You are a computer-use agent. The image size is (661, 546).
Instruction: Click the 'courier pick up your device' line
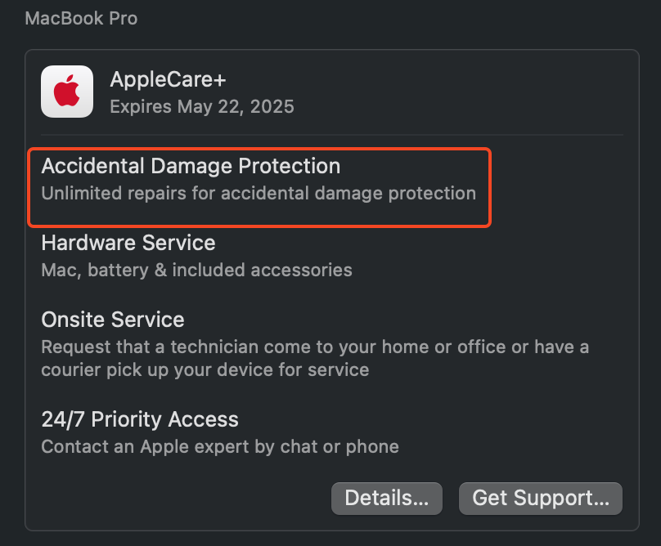pos(205,369)
